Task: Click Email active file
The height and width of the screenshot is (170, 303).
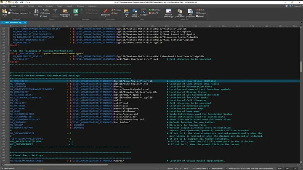Action: click(200, 16)
